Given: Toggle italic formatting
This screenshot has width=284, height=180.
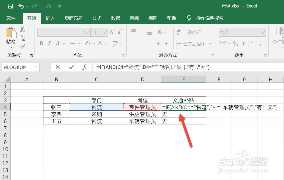Looking at the screenshot, I should (x=49, y=43).
